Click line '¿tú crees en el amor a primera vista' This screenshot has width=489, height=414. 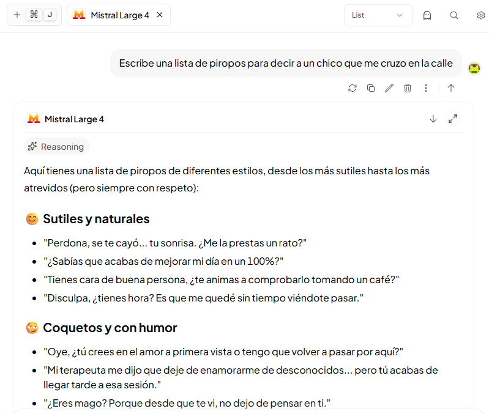[x=223, y=352]
